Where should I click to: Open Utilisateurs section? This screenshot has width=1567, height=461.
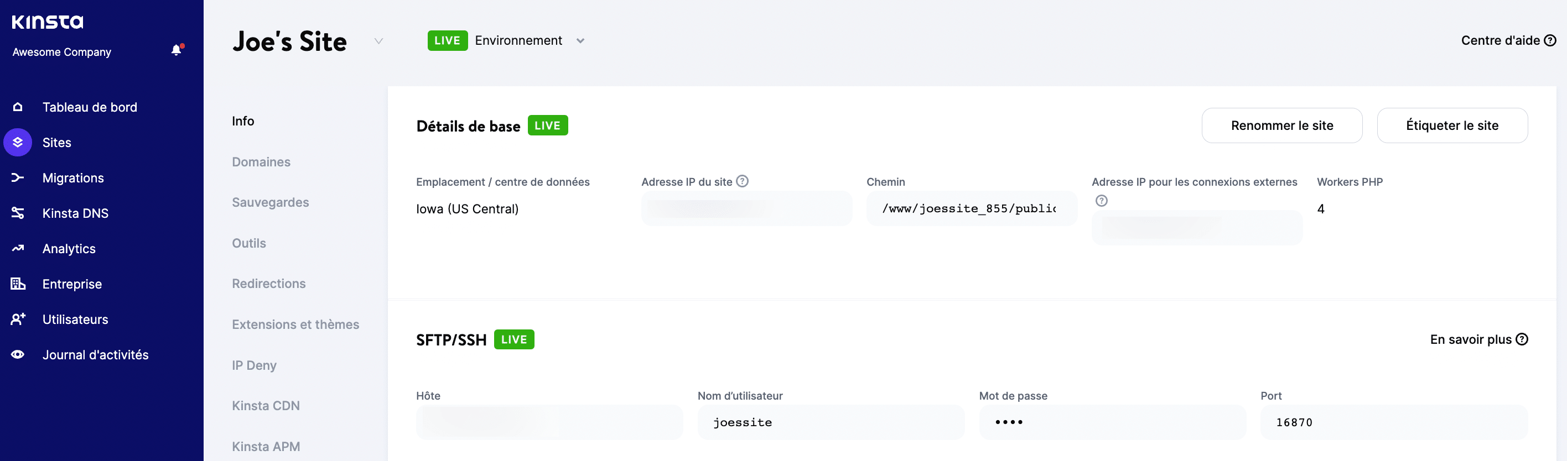[75, 319]
